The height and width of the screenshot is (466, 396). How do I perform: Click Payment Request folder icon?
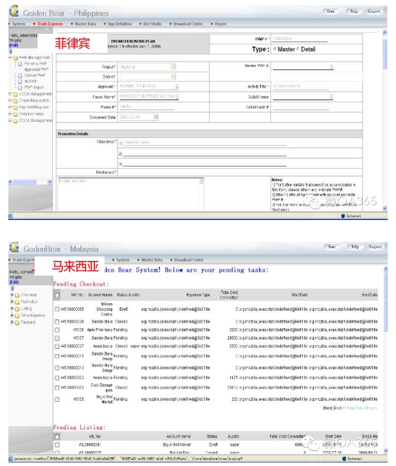[15, 108]
